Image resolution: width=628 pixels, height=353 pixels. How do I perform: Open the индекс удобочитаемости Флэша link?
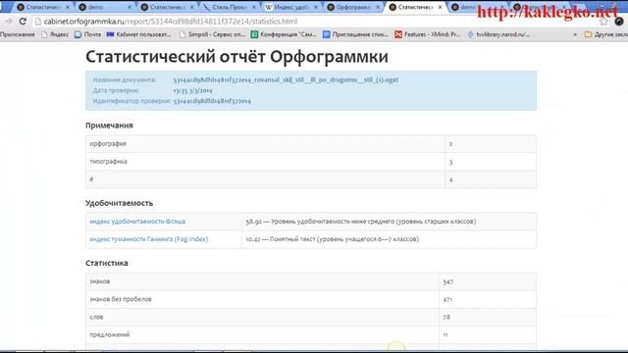pos(137,222)
